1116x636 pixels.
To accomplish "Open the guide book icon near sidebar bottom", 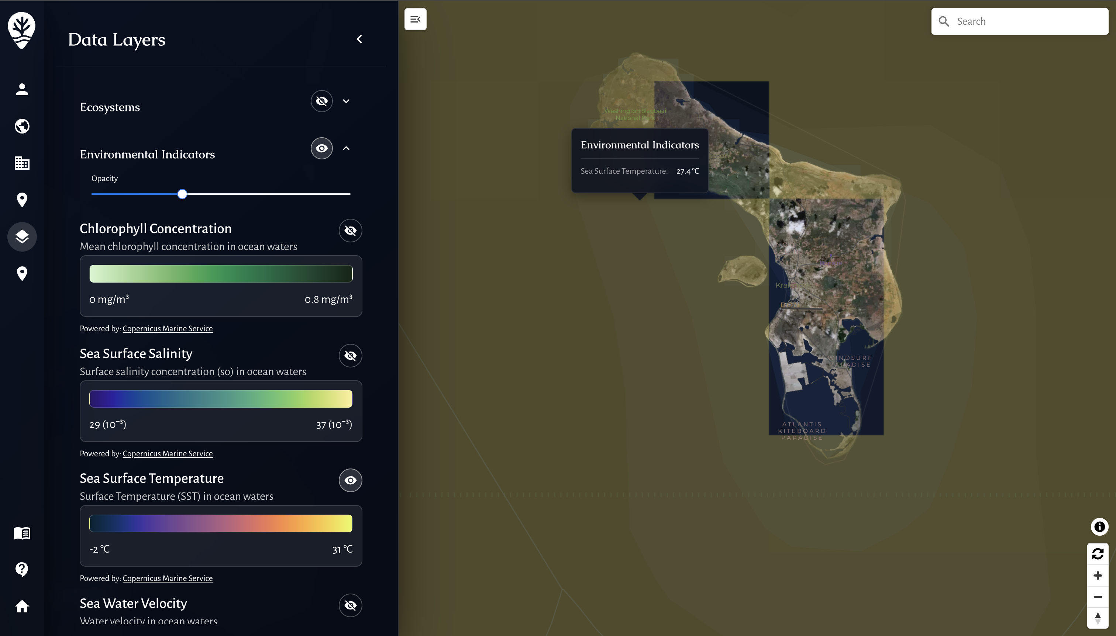I will click(22, 533).
